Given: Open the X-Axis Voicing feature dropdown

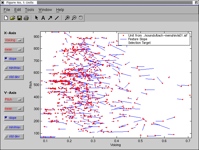Looking at the screenshot, I should click(14, 40).
